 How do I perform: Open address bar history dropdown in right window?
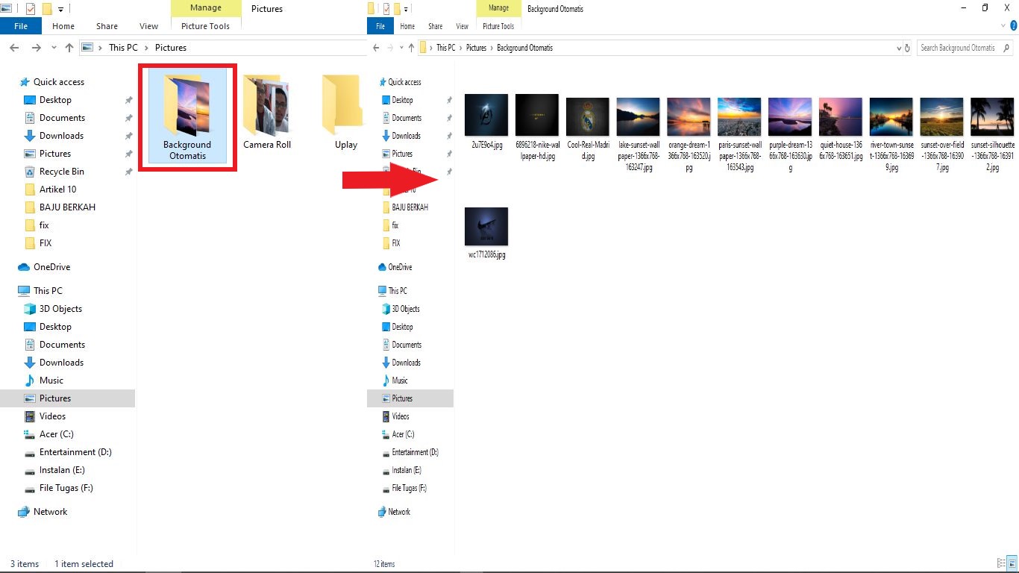click(x=898, y=48)
